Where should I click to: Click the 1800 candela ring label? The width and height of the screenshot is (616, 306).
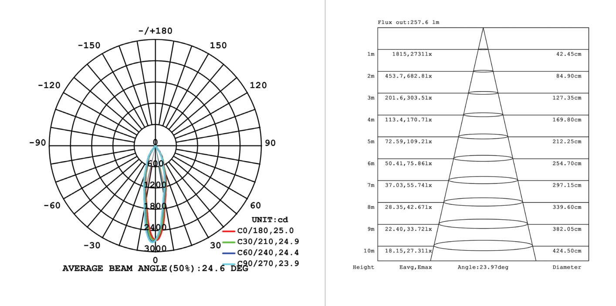[x=156, y=206]
